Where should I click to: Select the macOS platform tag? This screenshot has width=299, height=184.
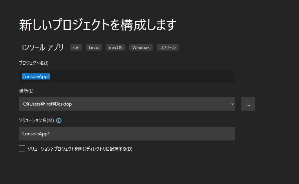(x=115, y=47)
